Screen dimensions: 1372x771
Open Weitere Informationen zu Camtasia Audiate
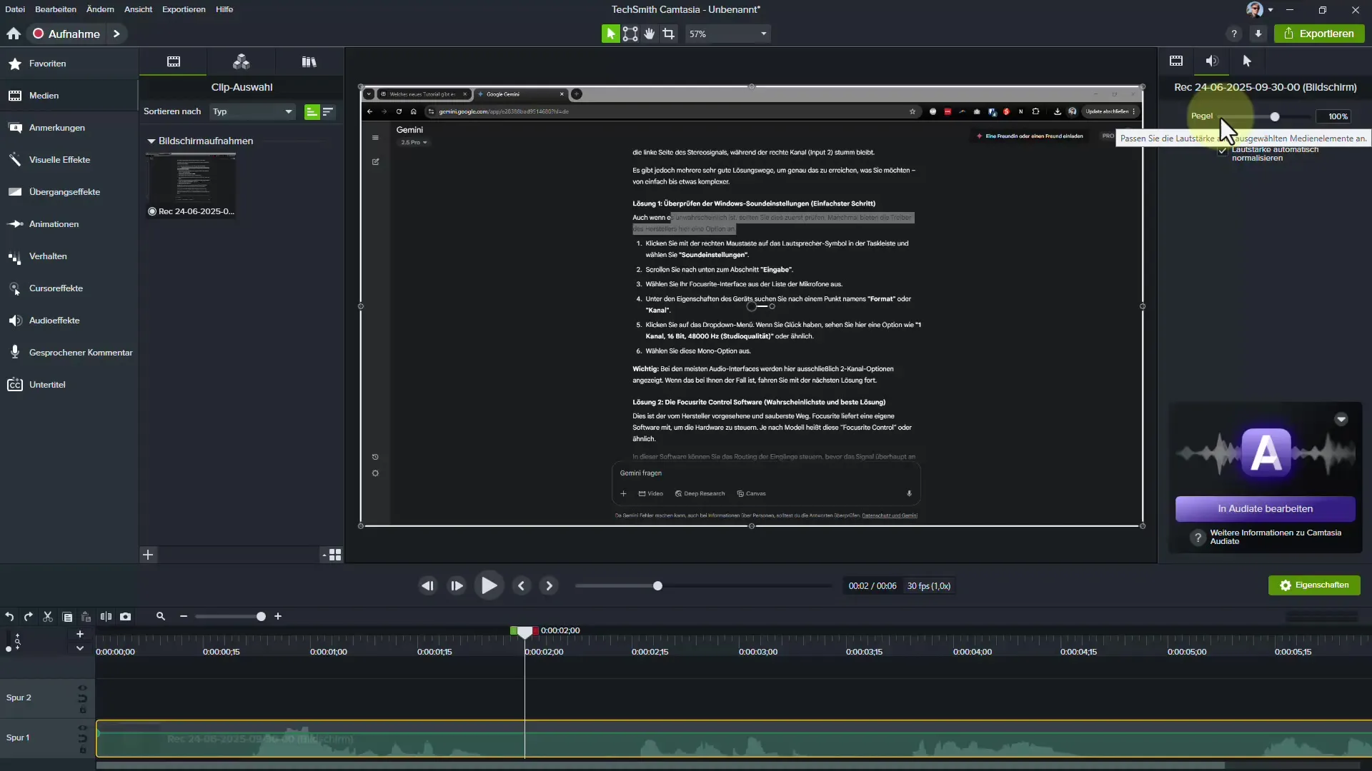1276,538
